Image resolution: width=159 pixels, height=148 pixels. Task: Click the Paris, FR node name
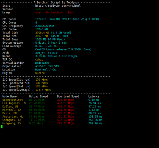[10, 113]
